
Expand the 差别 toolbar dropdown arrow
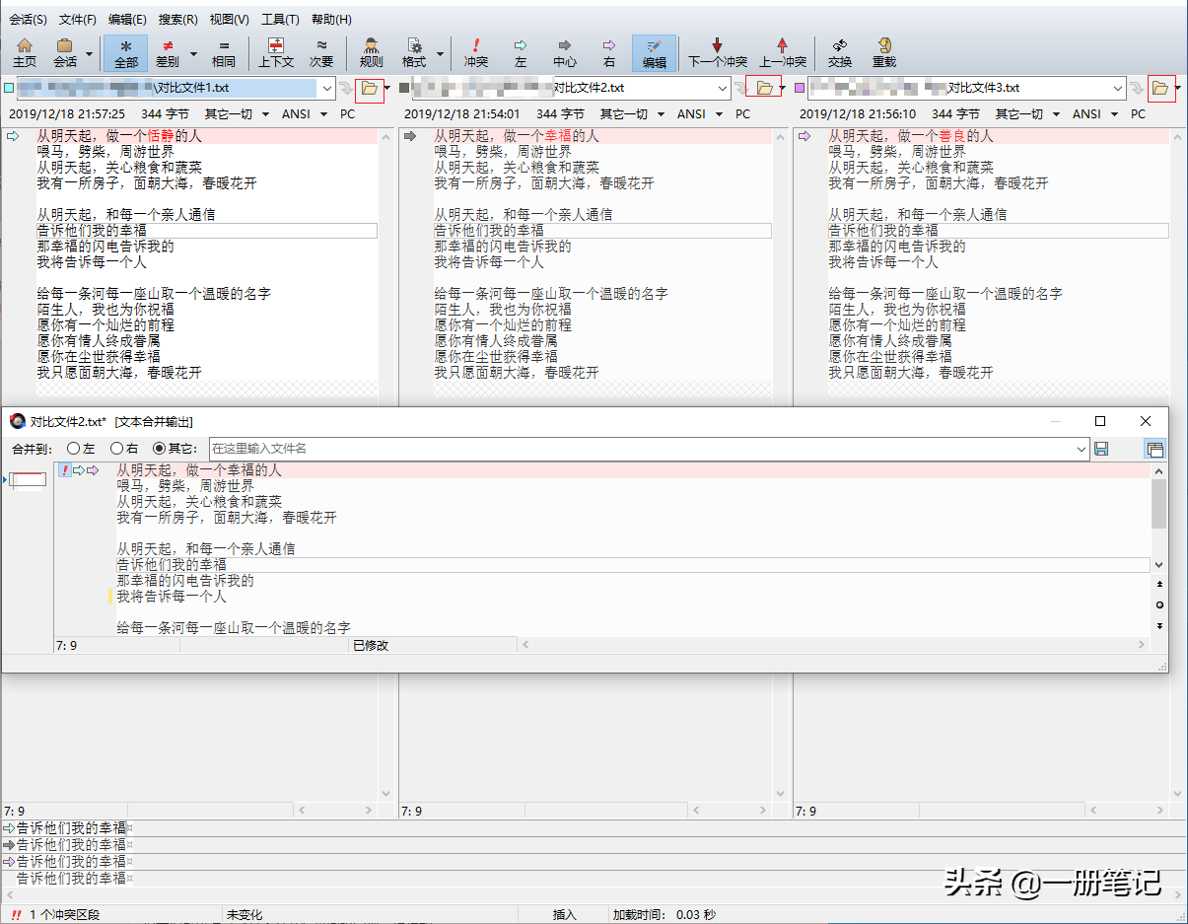click(x=193, y=53)
